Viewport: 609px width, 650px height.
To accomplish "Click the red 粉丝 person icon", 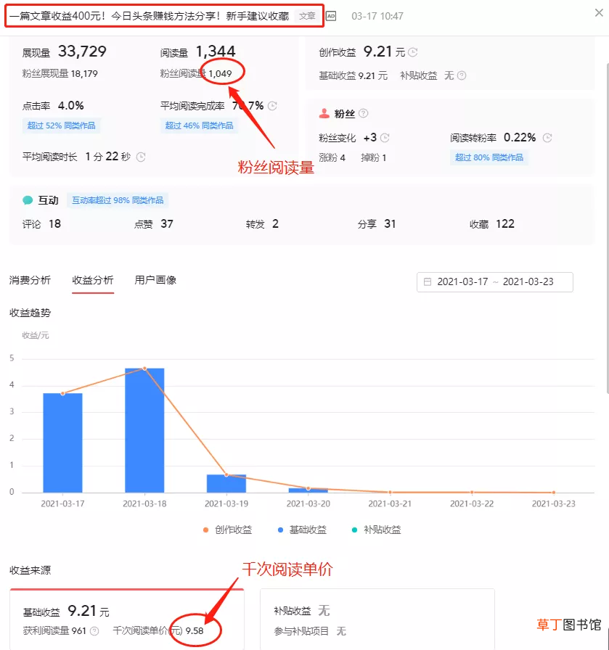I will pyautogui.click(x=324, y=113).
